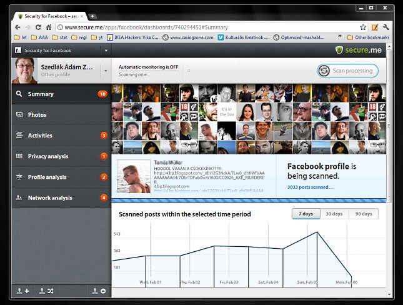Click Automatic monitoring is OFF text
The image size is (403, 305).
pos(148,67)
